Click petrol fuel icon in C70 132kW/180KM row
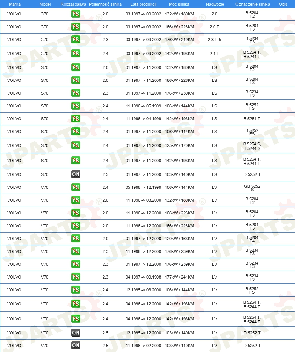The image size is (295, 352). click(76, 14)
